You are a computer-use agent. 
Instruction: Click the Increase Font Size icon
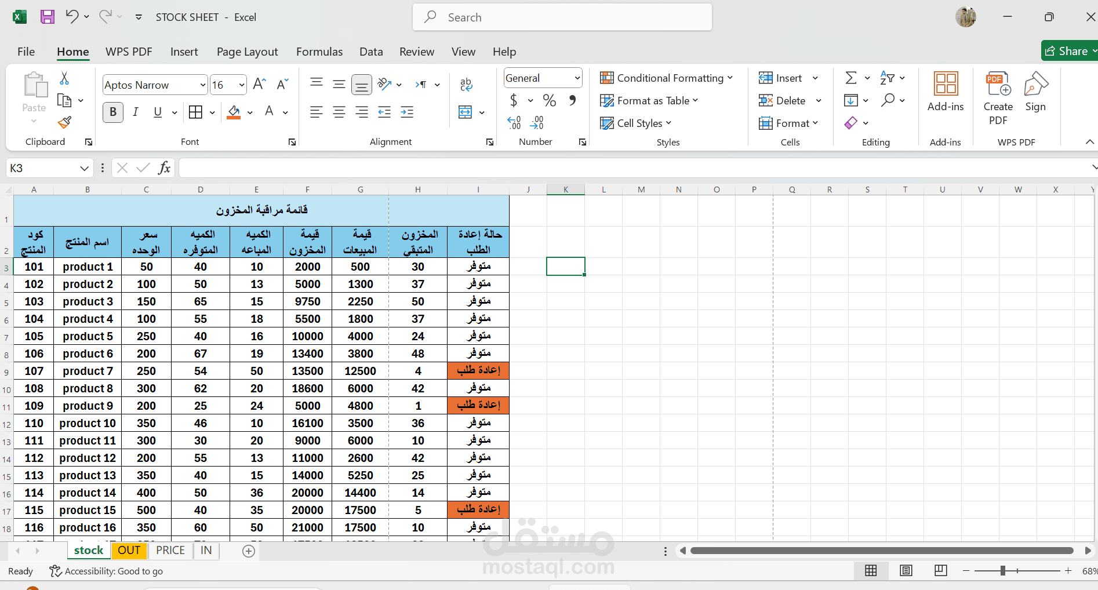[x=259, y=85]
